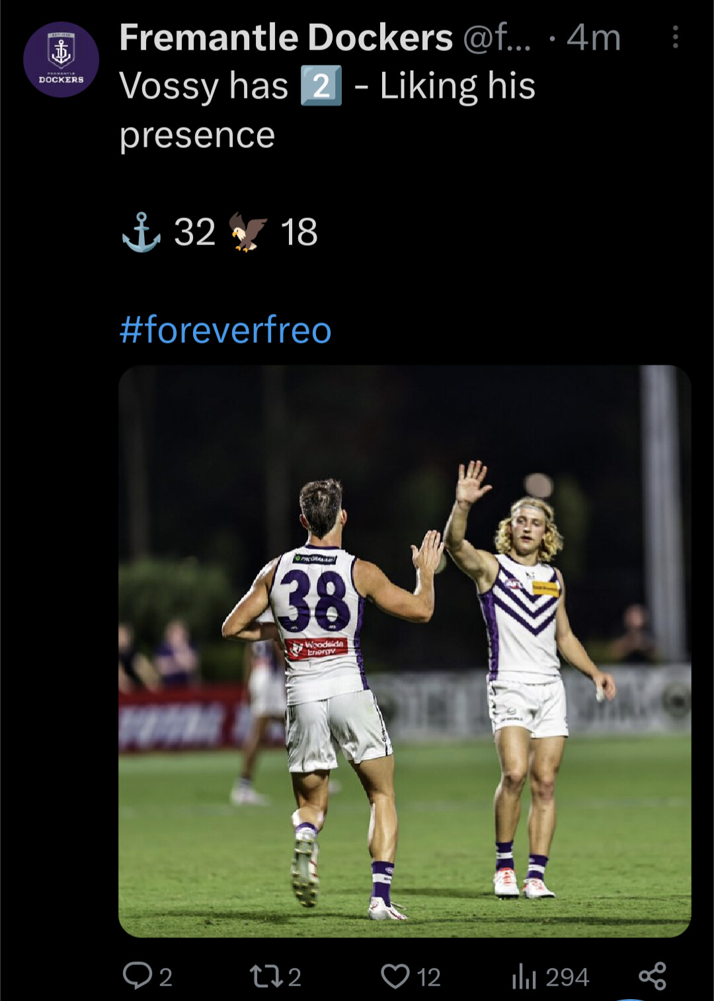Click the 12 likes count
Viewport: 714px width, 1001px height.
[428, 977]
